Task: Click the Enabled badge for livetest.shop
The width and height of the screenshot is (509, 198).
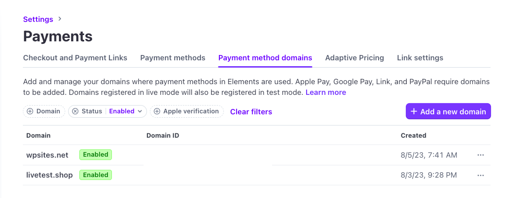Action: pyautogui.click(x=95, y=175)
